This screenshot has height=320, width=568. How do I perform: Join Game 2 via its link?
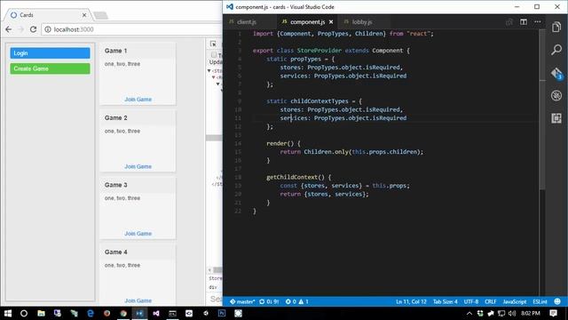coord(138,166)
